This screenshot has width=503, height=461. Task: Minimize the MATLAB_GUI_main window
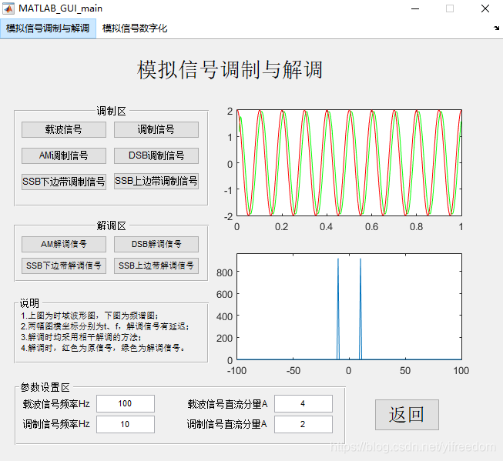point(415,8)
